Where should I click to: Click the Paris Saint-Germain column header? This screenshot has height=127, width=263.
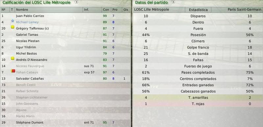tap(244, 10)
